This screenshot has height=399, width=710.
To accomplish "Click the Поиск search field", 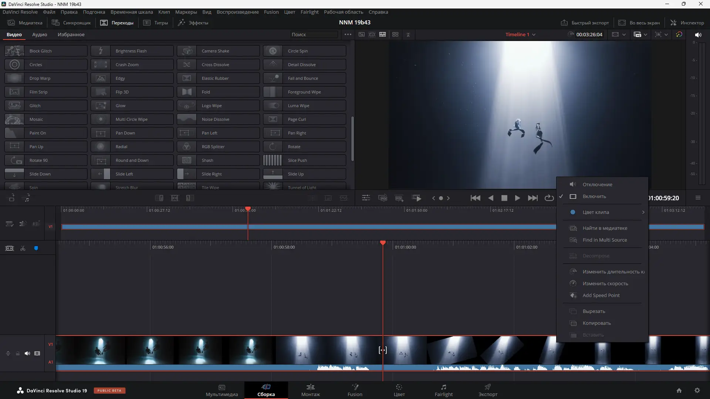I will (x=314, y=34).
